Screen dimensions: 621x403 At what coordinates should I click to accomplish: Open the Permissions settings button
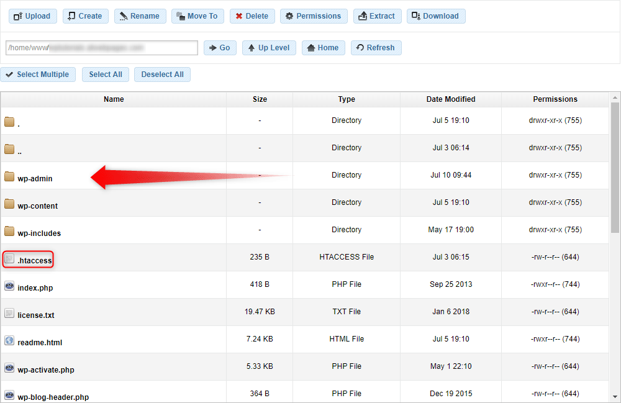[314, 16]
